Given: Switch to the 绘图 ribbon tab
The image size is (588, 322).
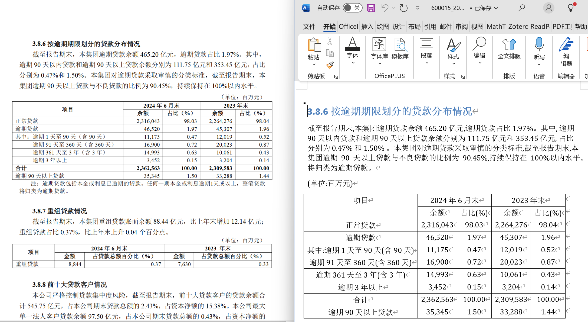Looking at the screenshot, I should click(x=383, y=27).
